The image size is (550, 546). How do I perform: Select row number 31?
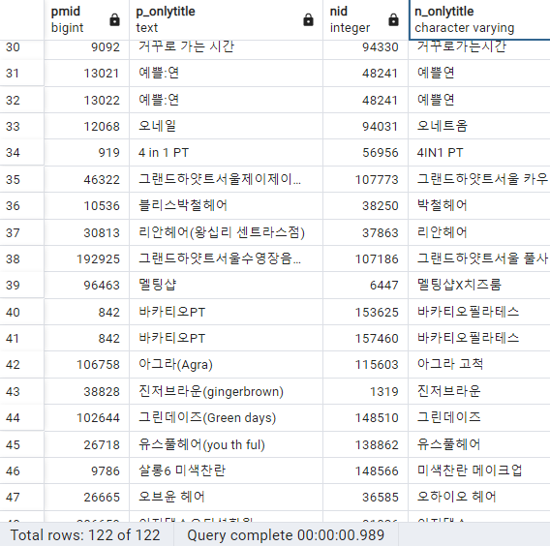pos(21,74)
